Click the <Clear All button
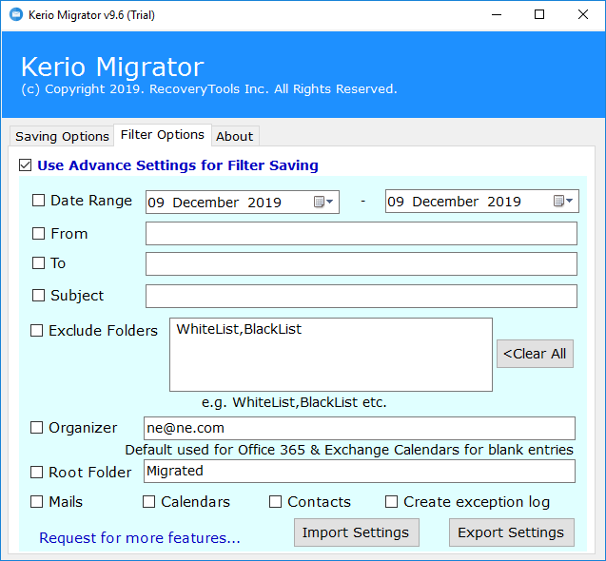This screenshot has width=606, height=561. (x=535, y=354)
